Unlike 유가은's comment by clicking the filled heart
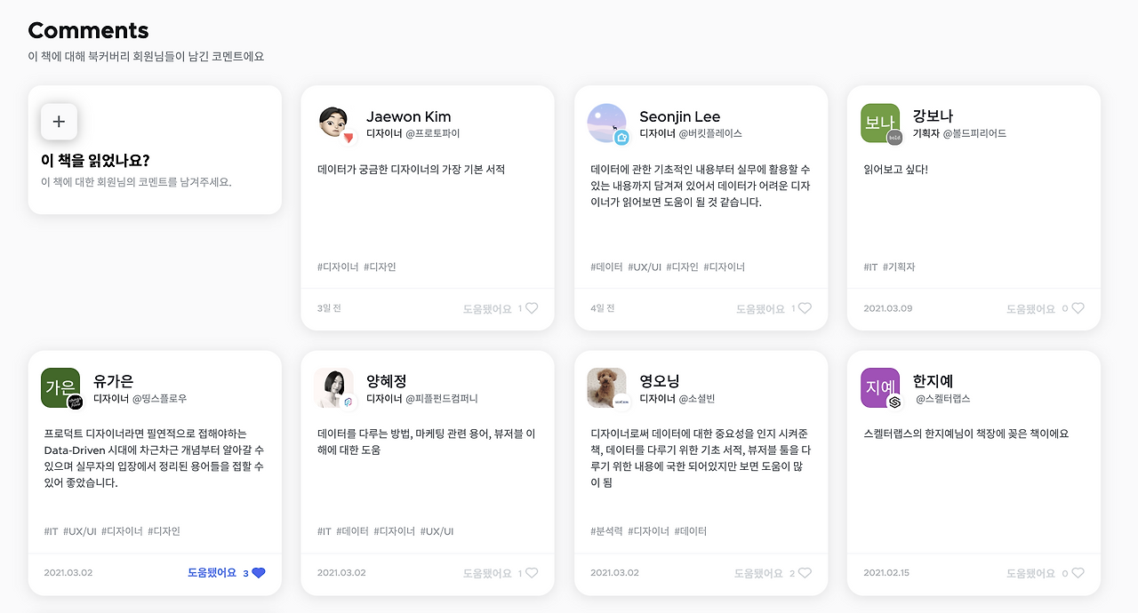This screenshot has width=1138, height=613. 258,573
